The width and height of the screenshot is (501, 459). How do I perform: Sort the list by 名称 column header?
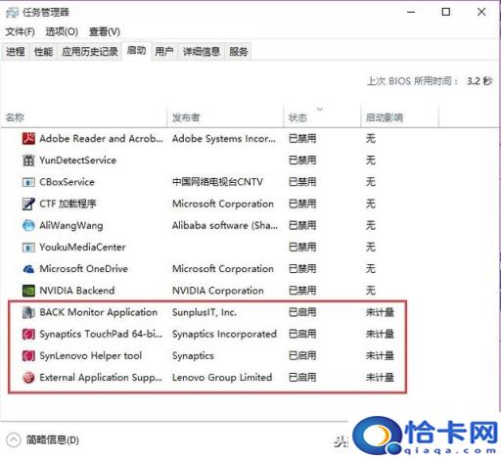[x=83, y=117]
